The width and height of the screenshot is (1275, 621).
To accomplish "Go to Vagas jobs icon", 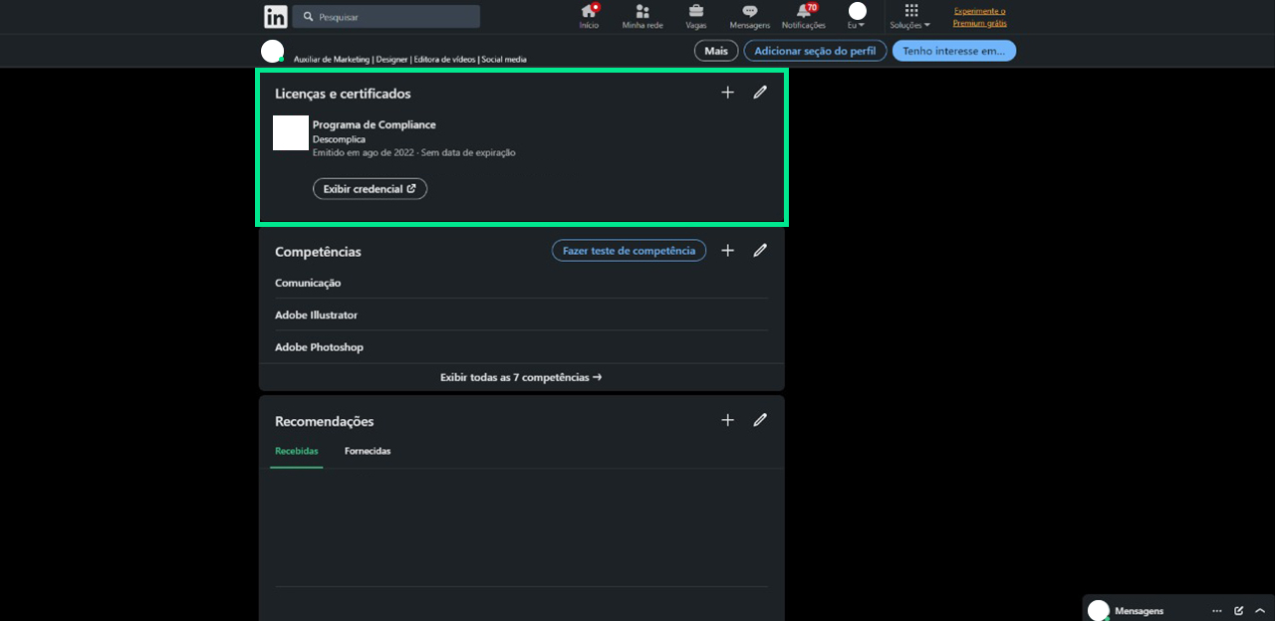I will pyautogui.click(x=696, y=12).
